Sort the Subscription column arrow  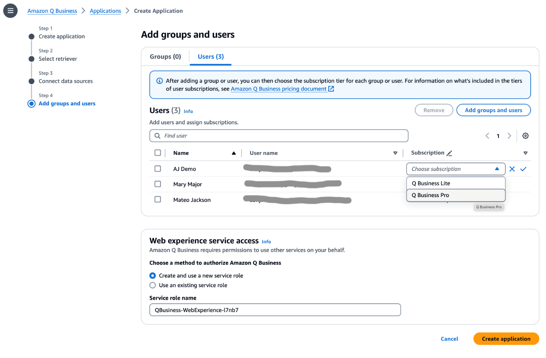[x=525, y=153]
